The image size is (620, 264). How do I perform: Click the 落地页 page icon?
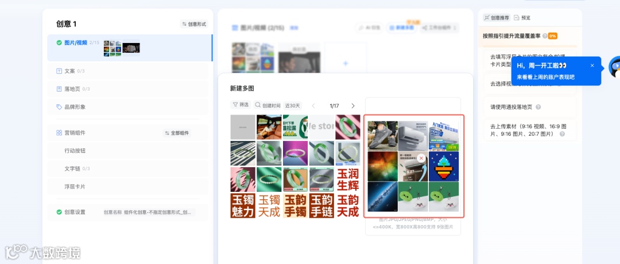coord(59,89)
